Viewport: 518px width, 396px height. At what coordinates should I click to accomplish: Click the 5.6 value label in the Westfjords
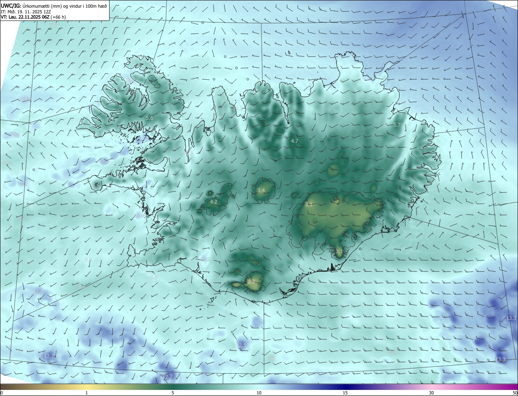149,118
